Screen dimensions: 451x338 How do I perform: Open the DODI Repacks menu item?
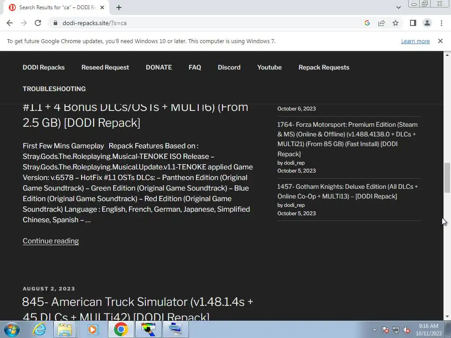point(44,67)
